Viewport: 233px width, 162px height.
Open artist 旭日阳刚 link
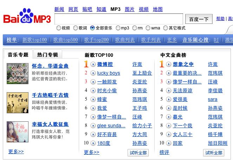click(218, 143)
